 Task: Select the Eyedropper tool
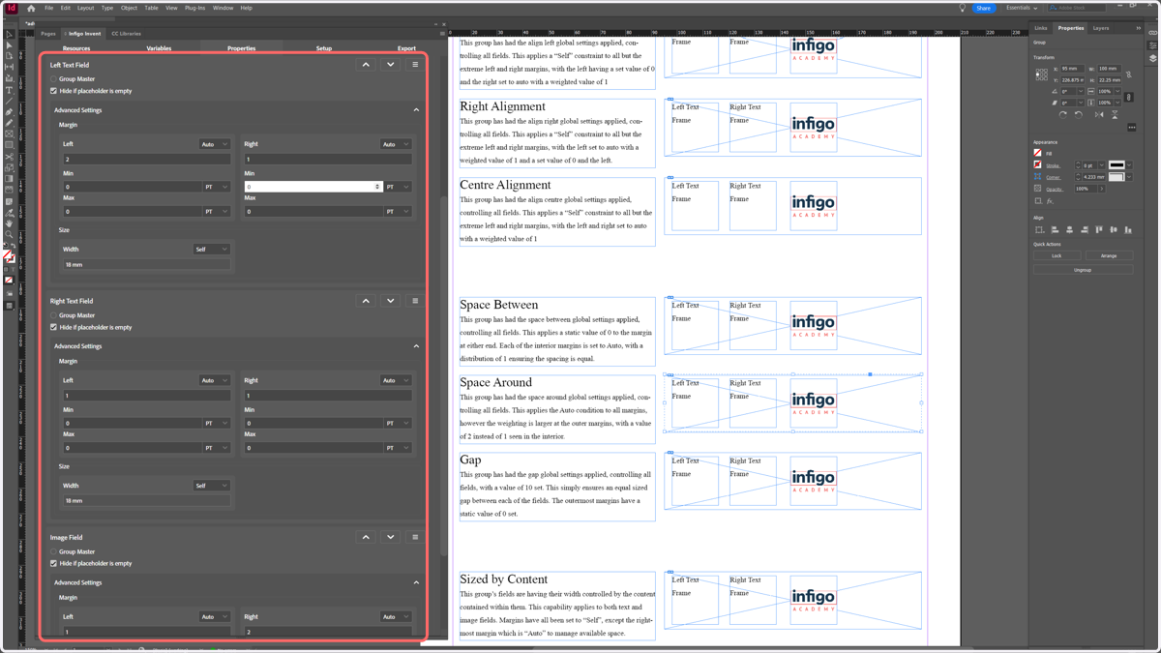click(x=10, y=211)
